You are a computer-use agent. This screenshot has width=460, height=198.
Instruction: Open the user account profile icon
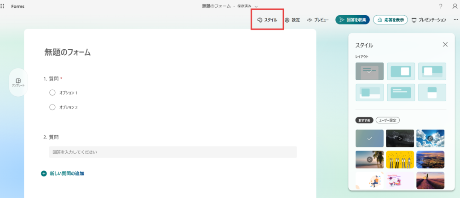pos(455,6)
